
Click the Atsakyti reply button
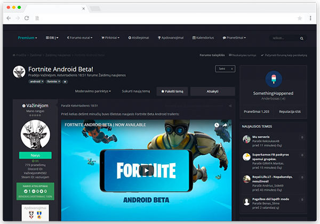click(x=212, y=91)
